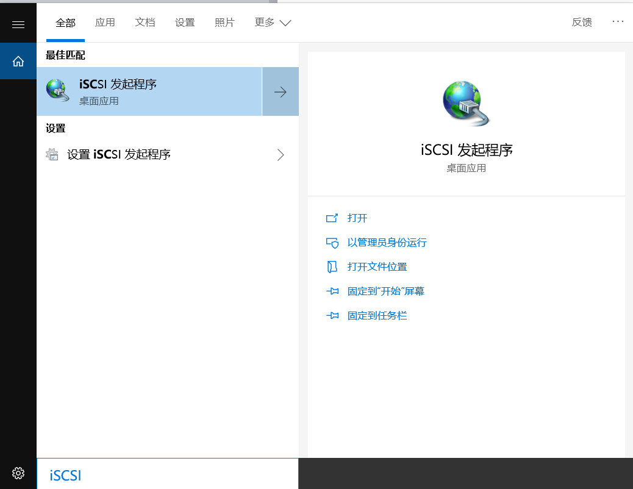Click the hamburger menu icon
This screenshot has width=633, height=489.
click(x=18, y=24)
